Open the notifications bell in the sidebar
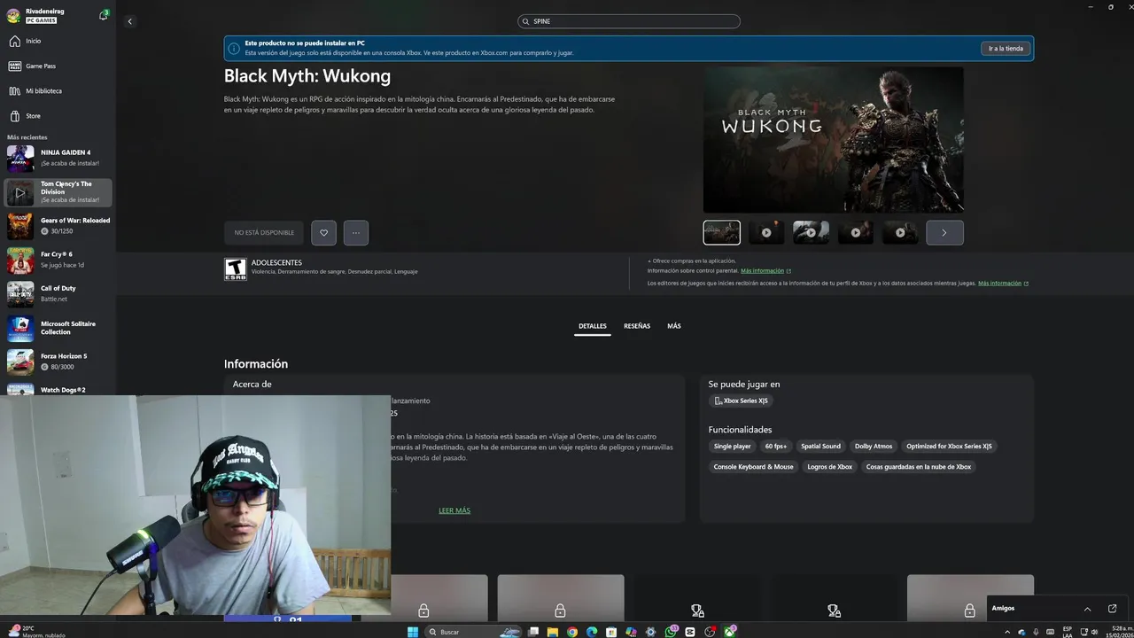Screen dimensions: 1134x638 [x=104, y=15]
